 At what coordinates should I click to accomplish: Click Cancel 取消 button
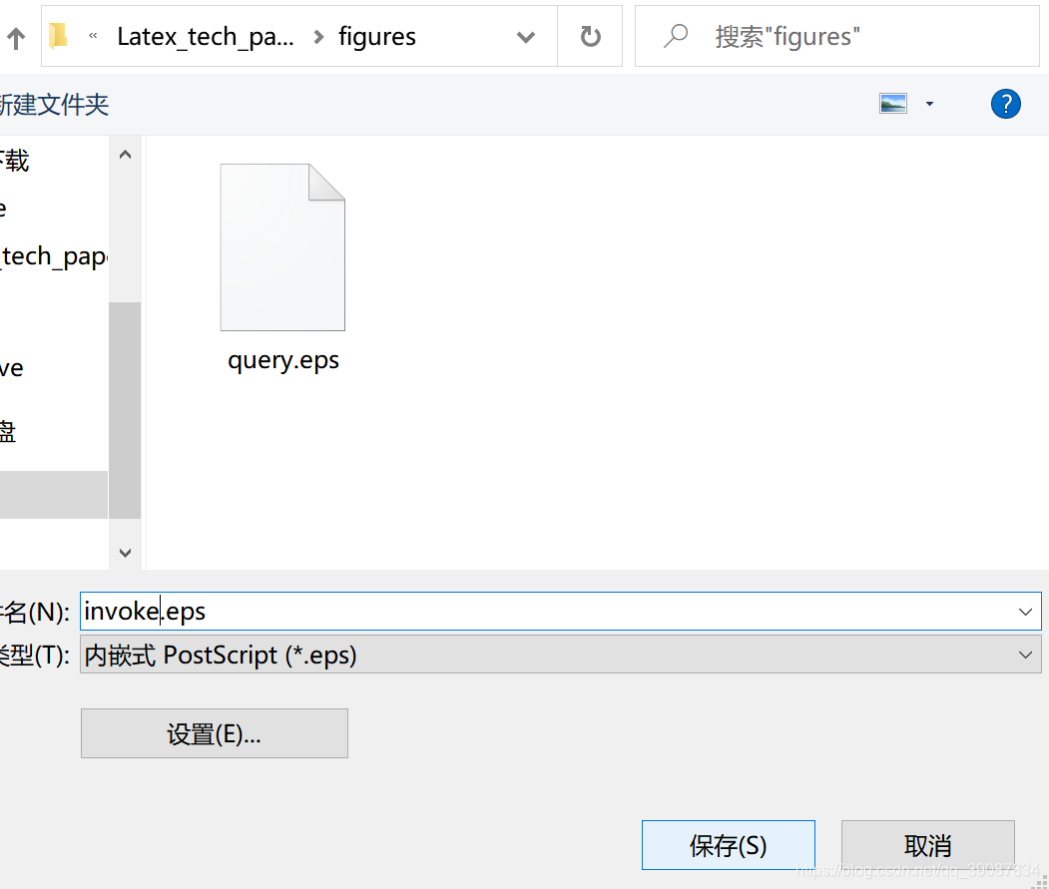(x=928, y=845)
